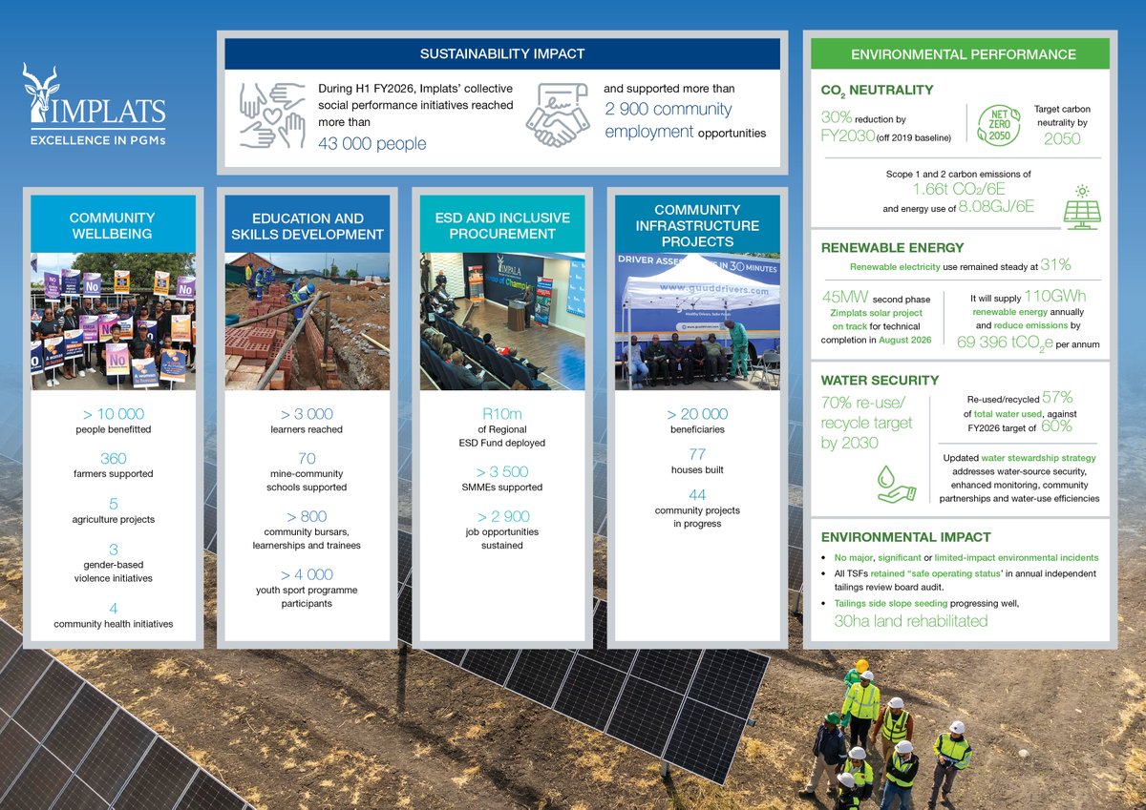Click '44 community projects in progress'
The width and height of the screenshot is (1146, 810).
click(x=697, y=508)
